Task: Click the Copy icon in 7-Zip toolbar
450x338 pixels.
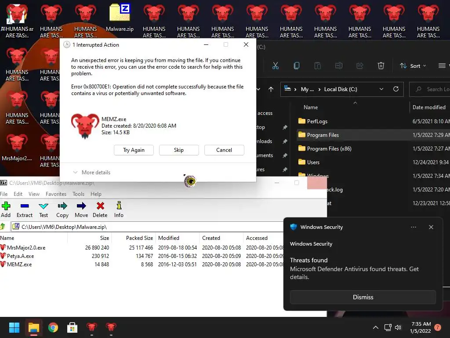Action: coord(62,209)
